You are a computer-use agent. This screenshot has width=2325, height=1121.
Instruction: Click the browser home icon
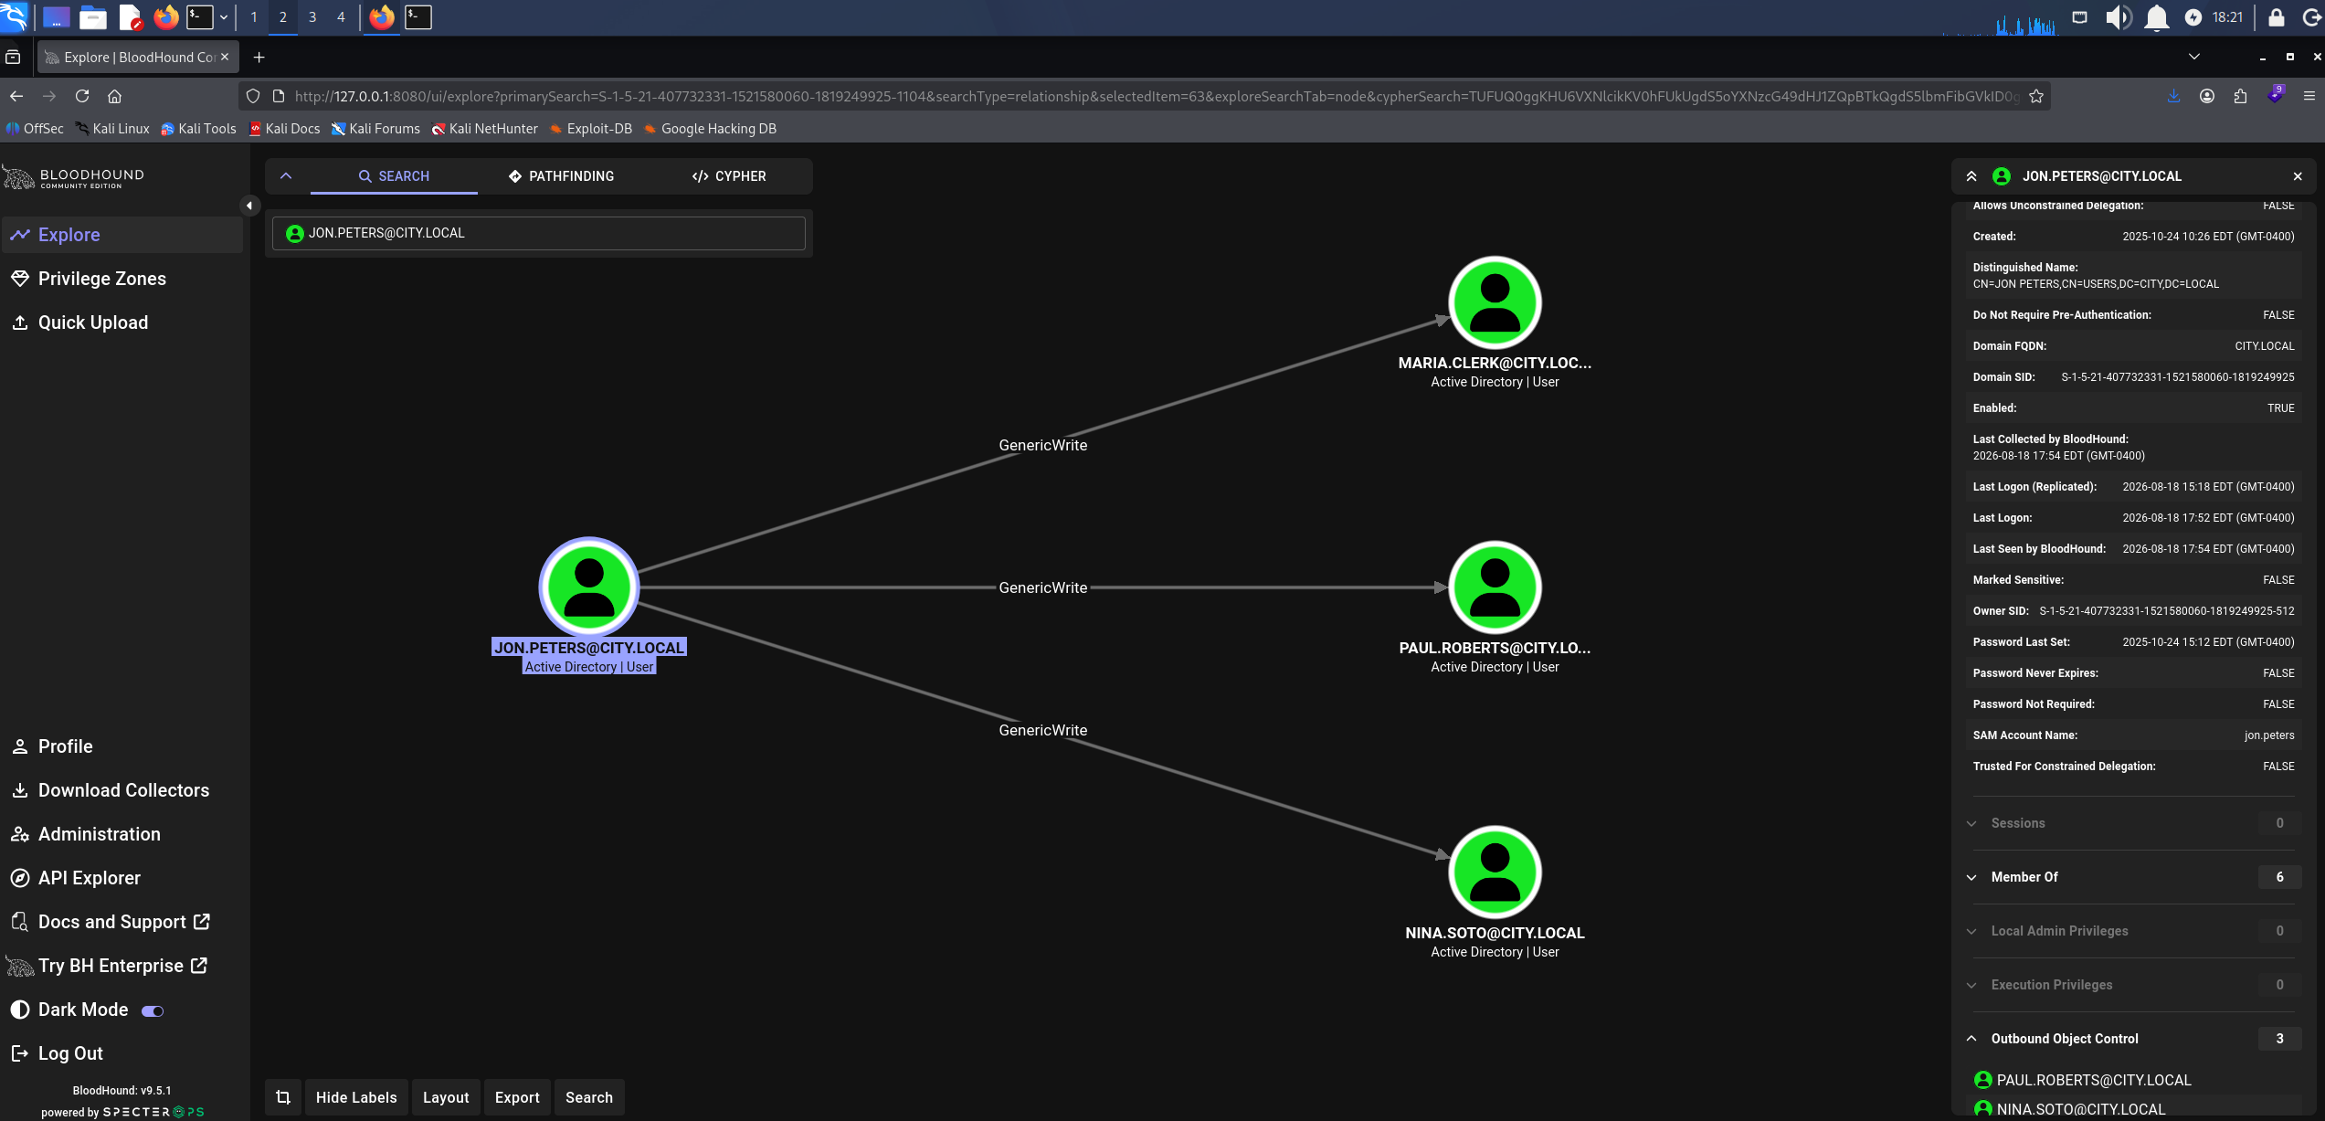tap(114, 96)
